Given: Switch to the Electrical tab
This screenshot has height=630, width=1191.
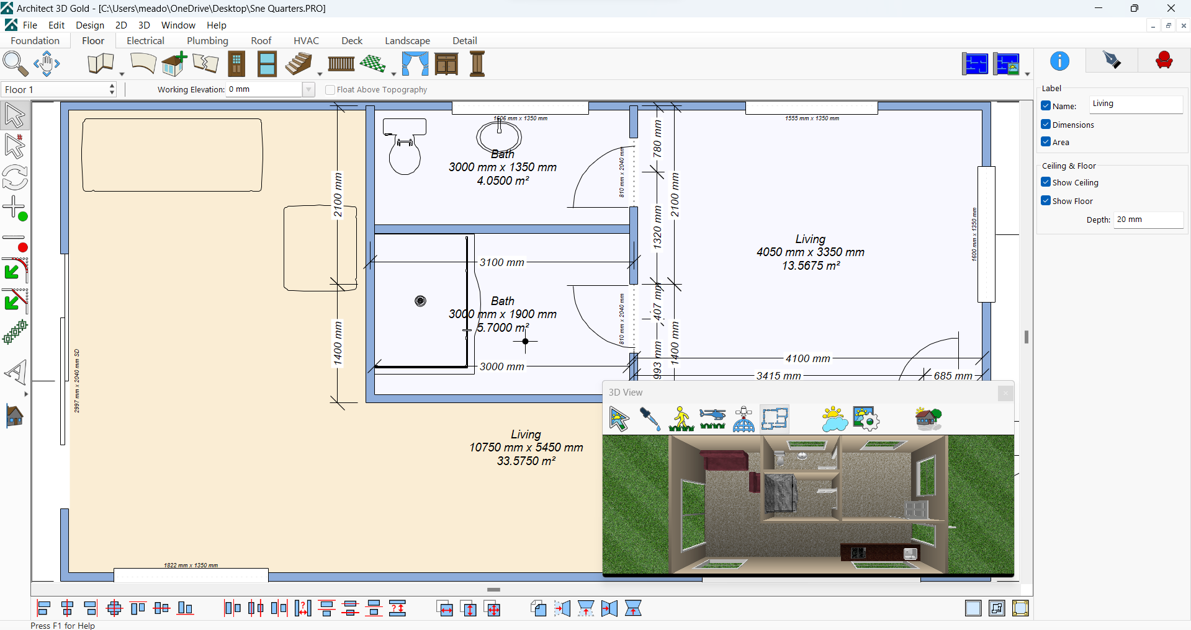Looking at the screenshot, I should [145, 41].
